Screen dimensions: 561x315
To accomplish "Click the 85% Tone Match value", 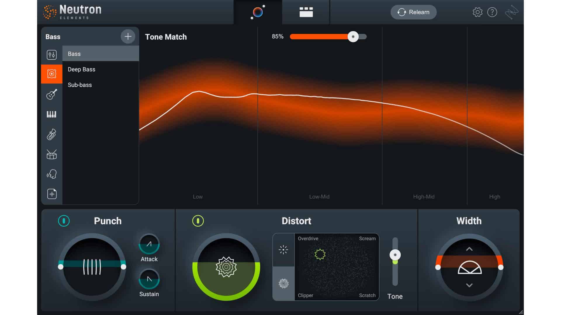I will click(278, 36).
